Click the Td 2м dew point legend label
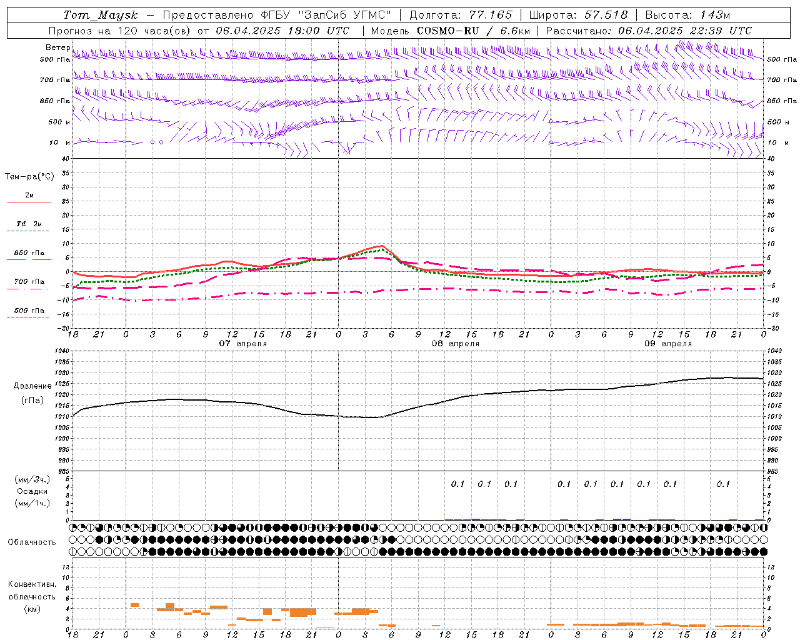This screenshot has width=800, height=640. pyautogui.click(x=29, y=224)
